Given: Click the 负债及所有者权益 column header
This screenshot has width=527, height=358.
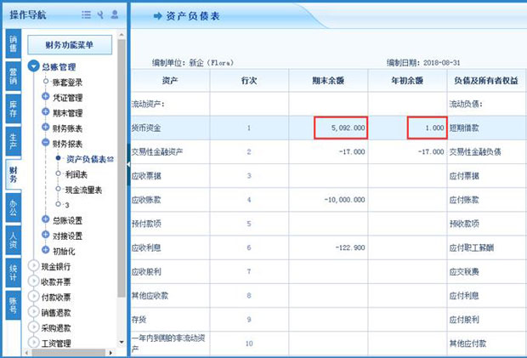Looking at the screenshot, I should (x=486, y=80).
